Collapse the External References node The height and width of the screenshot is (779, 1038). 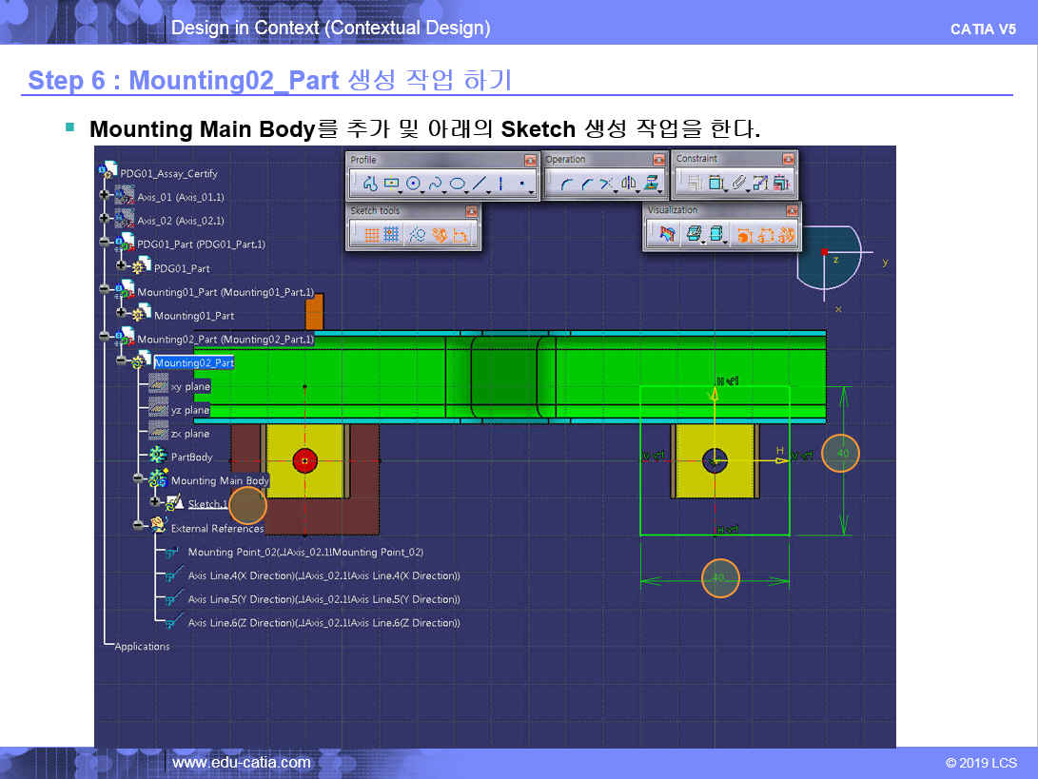pos(139,525)
